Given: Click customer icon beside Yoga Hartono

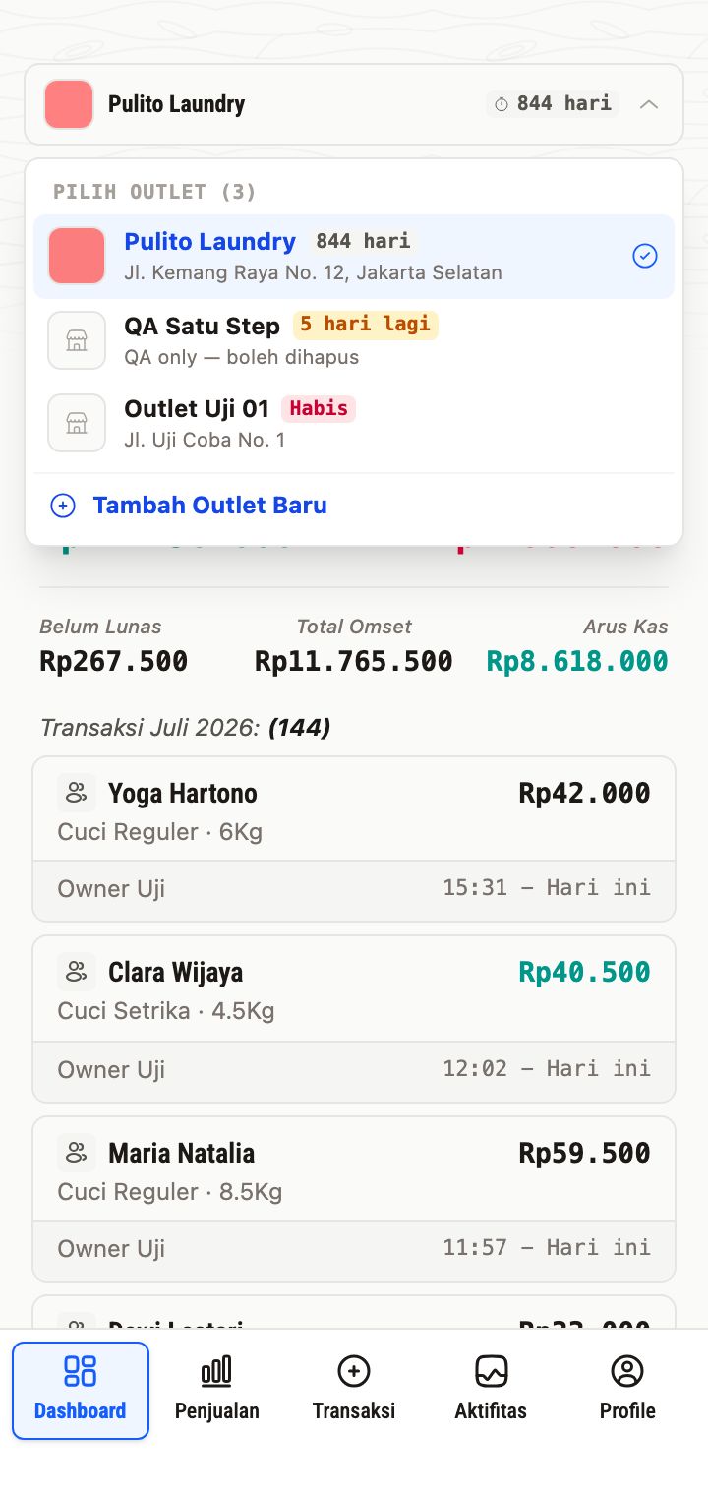Looking at the screenshot, I should tap(77, 793).
